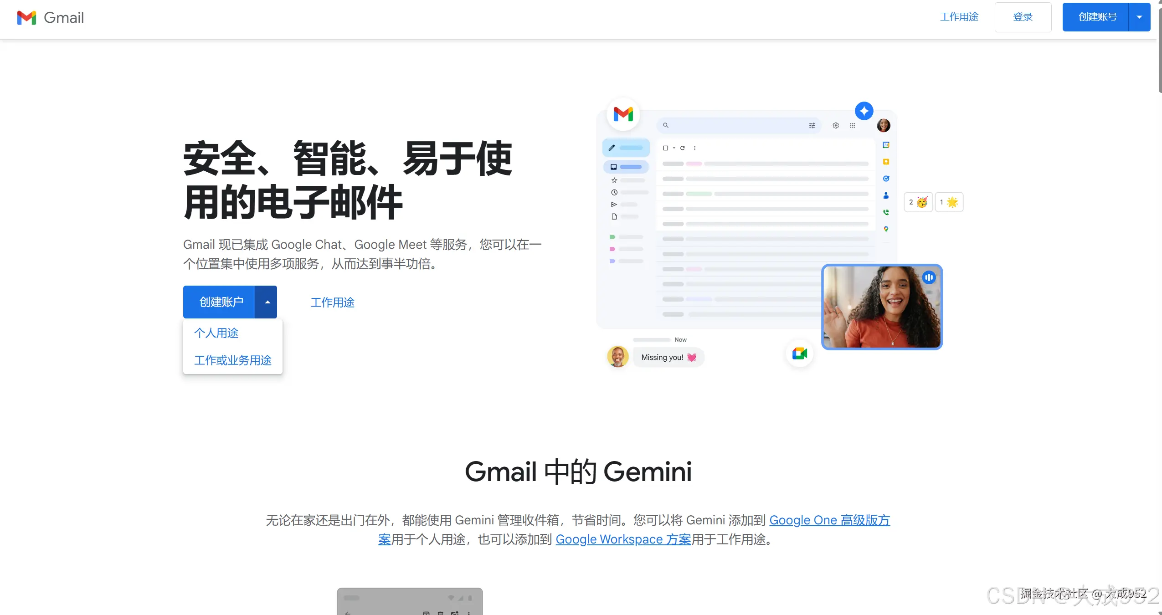This screenshot has height=615, width=1162.
Task: Click the round Gmail M badge in illustration
Action: (x=623, y=114)
